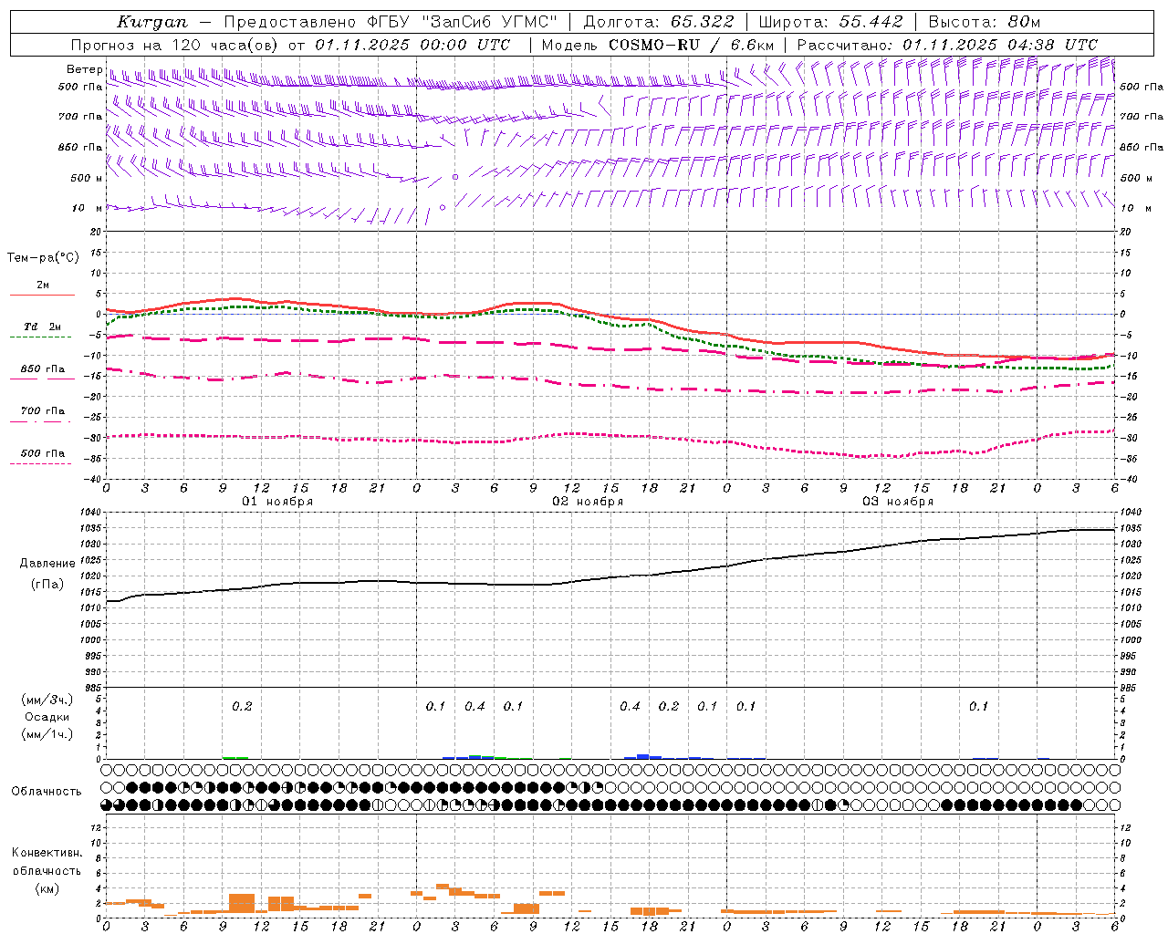This screenshot has width=1168, height=934.
Task: Click the "Конвективн." convective cloud label
Action: [47, 853]
